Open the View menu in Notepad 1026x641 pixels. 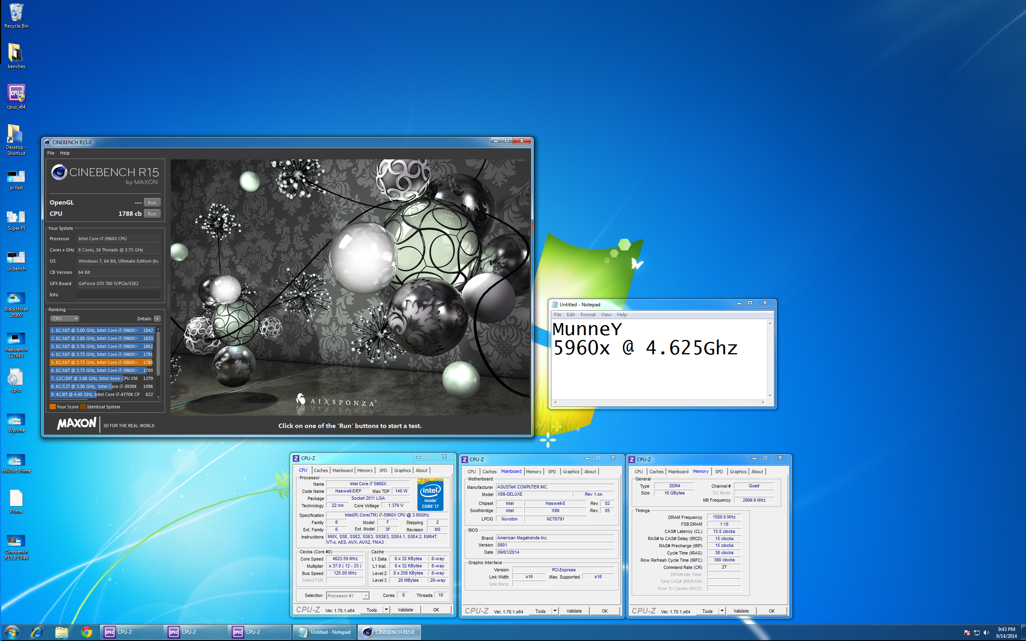pos(606,315)
